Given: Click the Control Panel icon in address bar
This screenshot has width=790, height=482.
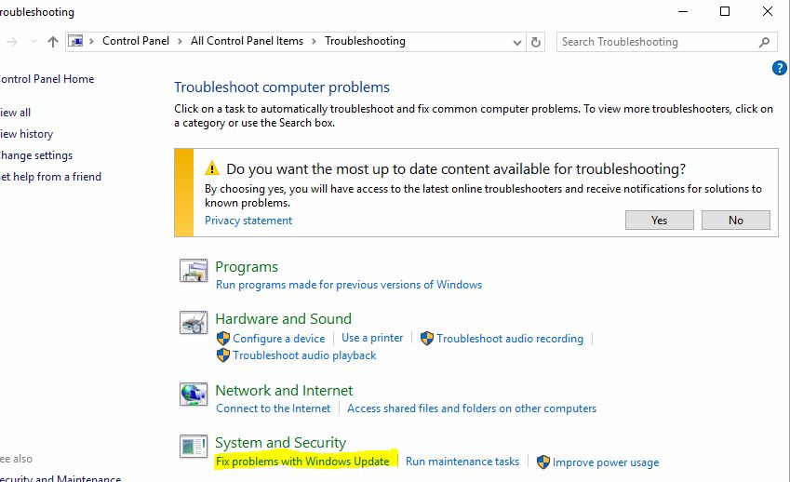Looking at the screenshot, I should point(75,41).
